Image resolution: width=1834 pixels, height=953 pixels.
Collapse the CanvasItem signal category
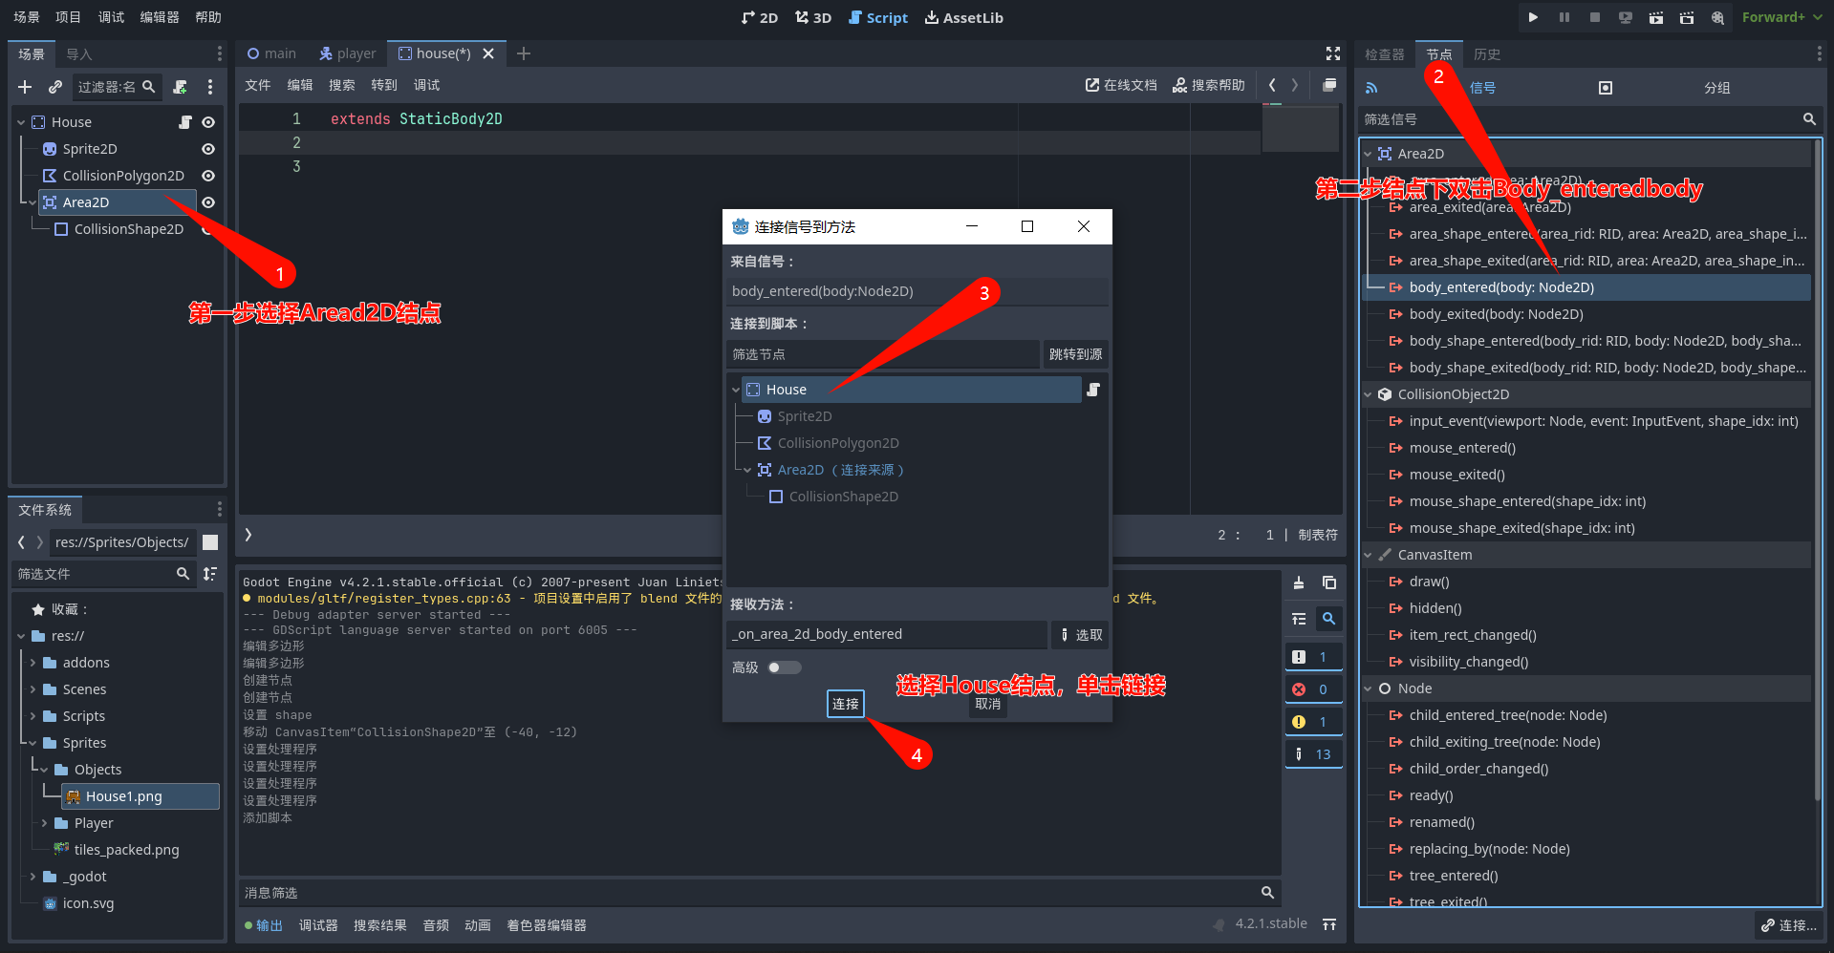(1368, 555)
